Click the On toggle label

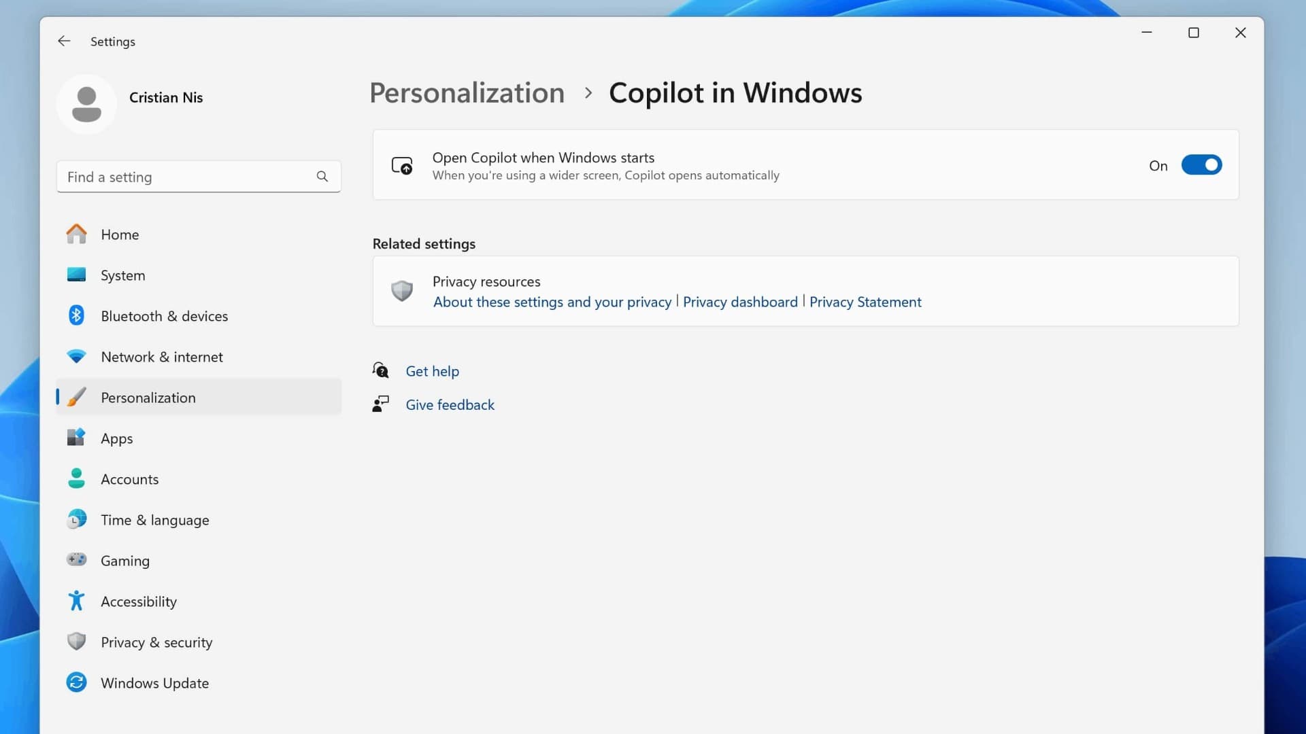point(1158,165)
